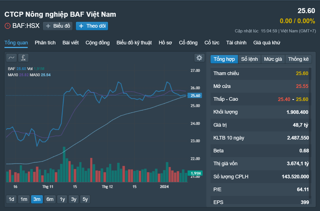Click the P/E value 64.11
The width and height of the screenshot is (320, 211).
(x=303, y=190)
